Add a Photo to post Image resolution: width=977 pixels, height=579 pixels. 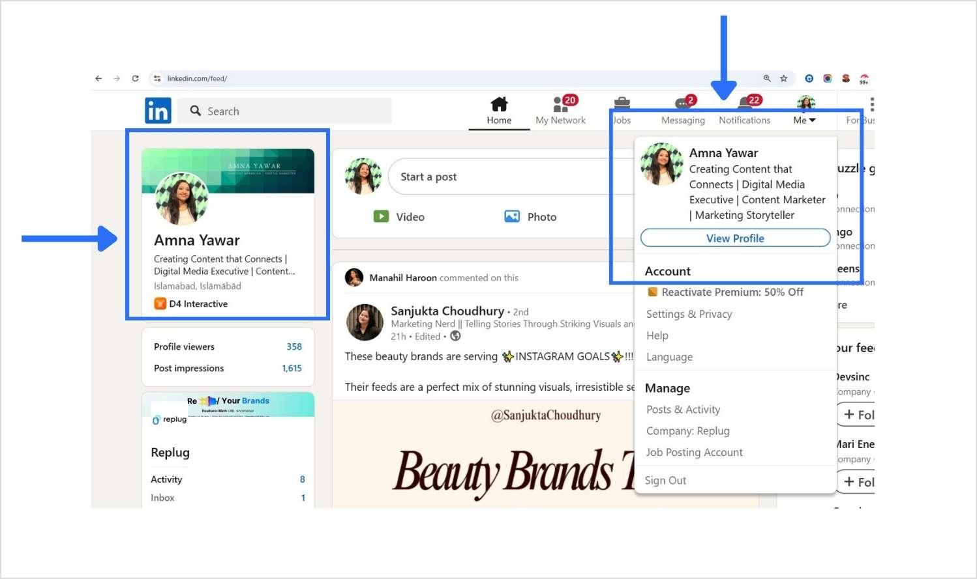(530, 217)
